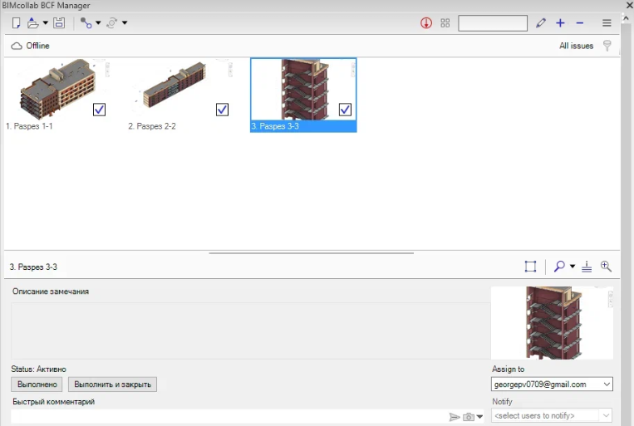This screenshot has height=426, width=634.
Task: Click the Выполнено button
Action: (x=37, y=384)
